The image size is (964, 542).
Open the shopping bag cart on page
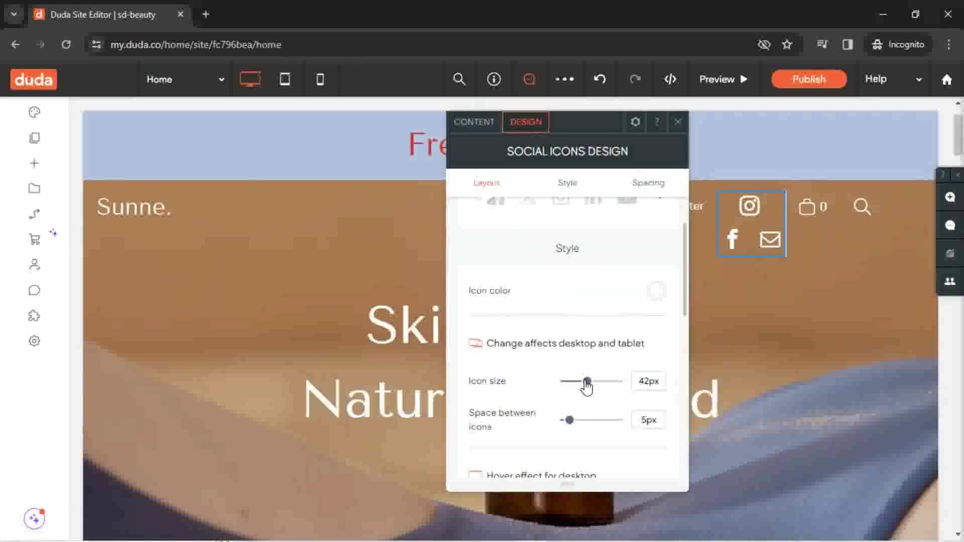point(812,206)
